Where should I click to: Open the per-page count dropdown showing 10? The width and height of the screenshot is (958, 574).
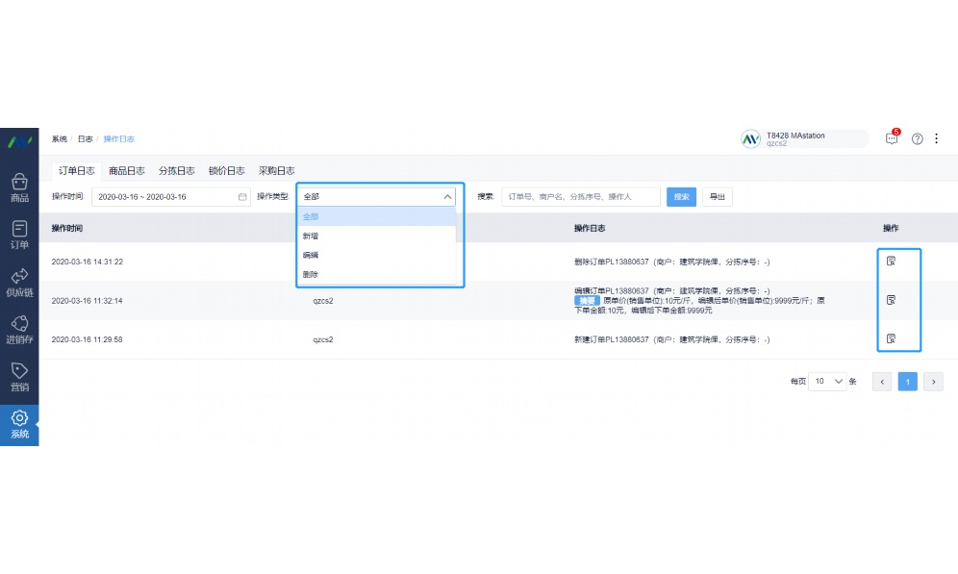tap(826, 382)
